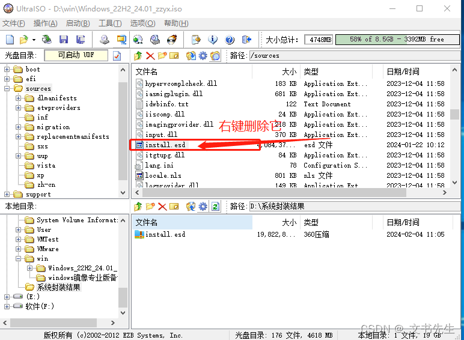Expand the (E:) drive node
The width and height of the screenshot is (464, 340).
[7, 297]
